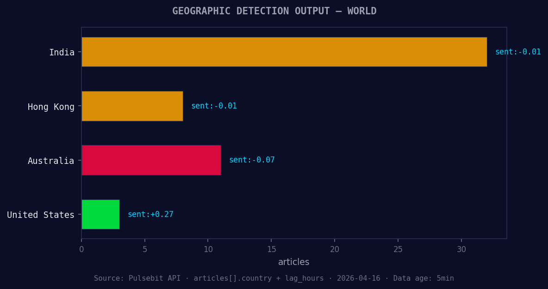Click the chart title GEOGRAPHIC DETECTION OUTPUT

tap(274, 11)
